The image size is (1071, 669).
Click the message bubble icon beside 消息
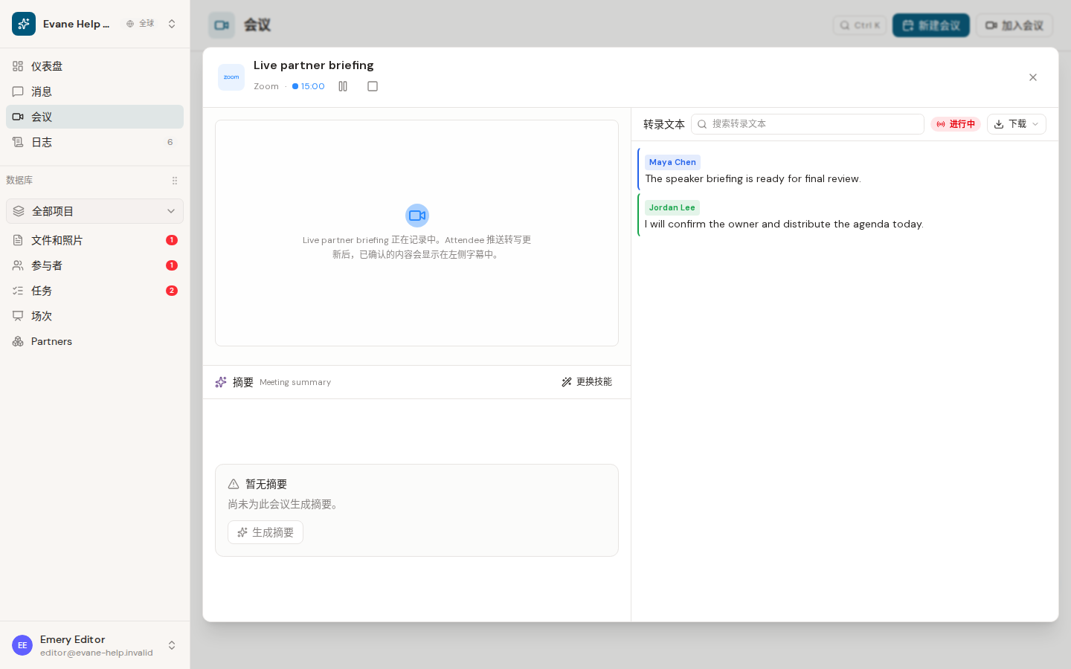(x=18, y=91)
